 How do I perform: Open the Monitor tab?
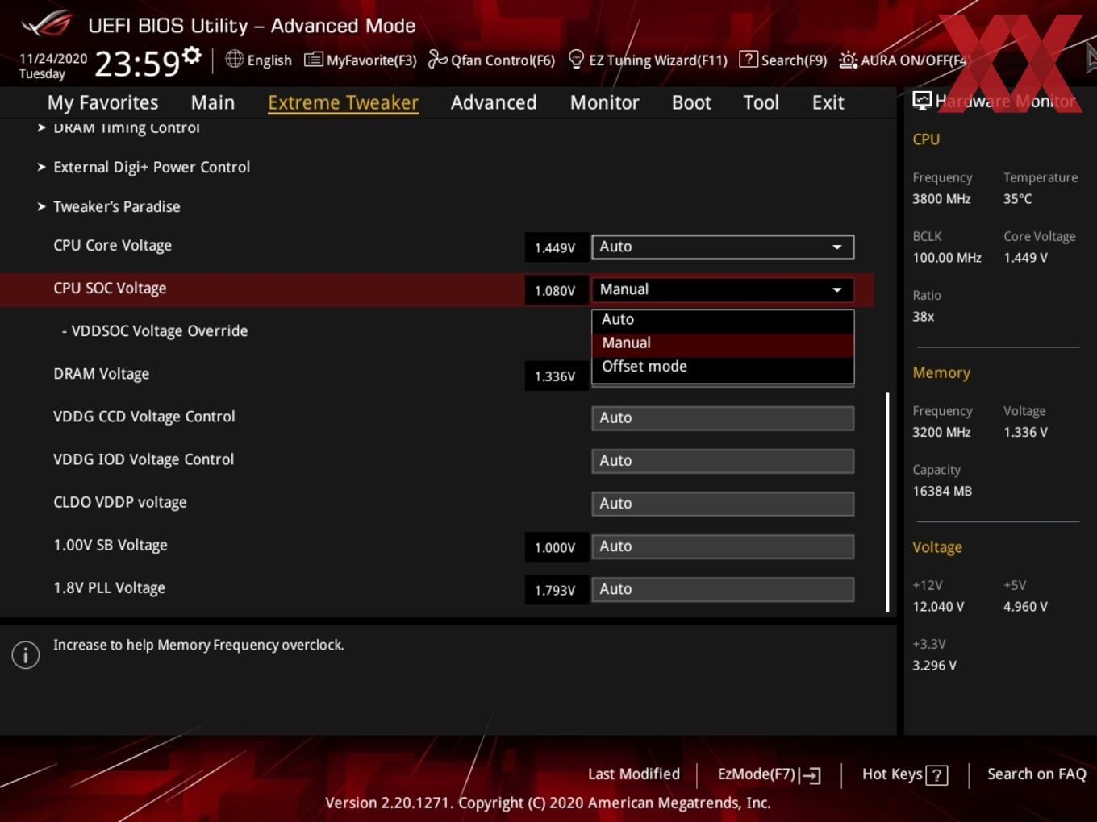point(605,102)
